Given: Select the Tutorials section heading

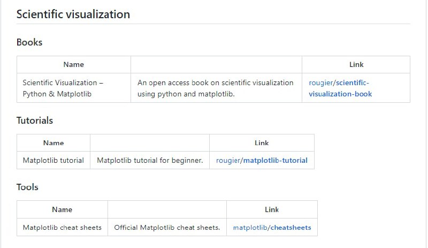Looking at the screenshot, I should pos(35,121).
